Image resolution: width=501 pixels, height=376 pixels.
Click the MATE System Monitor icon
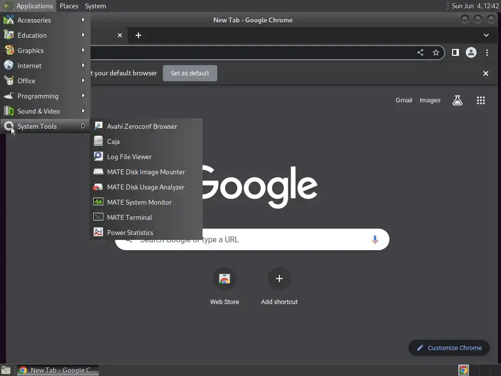click(x=98, y=202)
